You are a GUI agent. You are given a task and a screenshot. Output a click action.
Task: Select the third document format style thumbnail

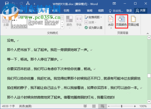pos(52,22)
